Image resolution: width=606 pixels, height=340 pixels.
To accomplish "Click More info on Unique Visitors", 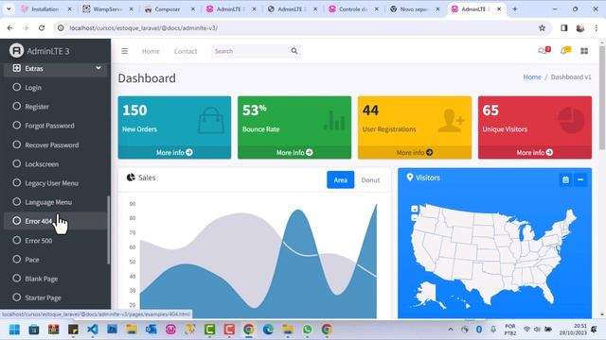I will (x=535, y=153).
